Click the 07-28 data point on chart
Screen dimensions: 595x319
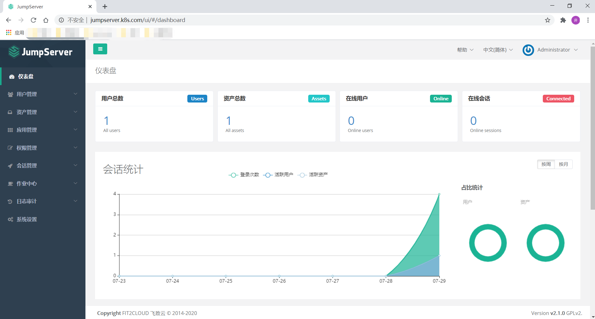click(x=386, y=276)
